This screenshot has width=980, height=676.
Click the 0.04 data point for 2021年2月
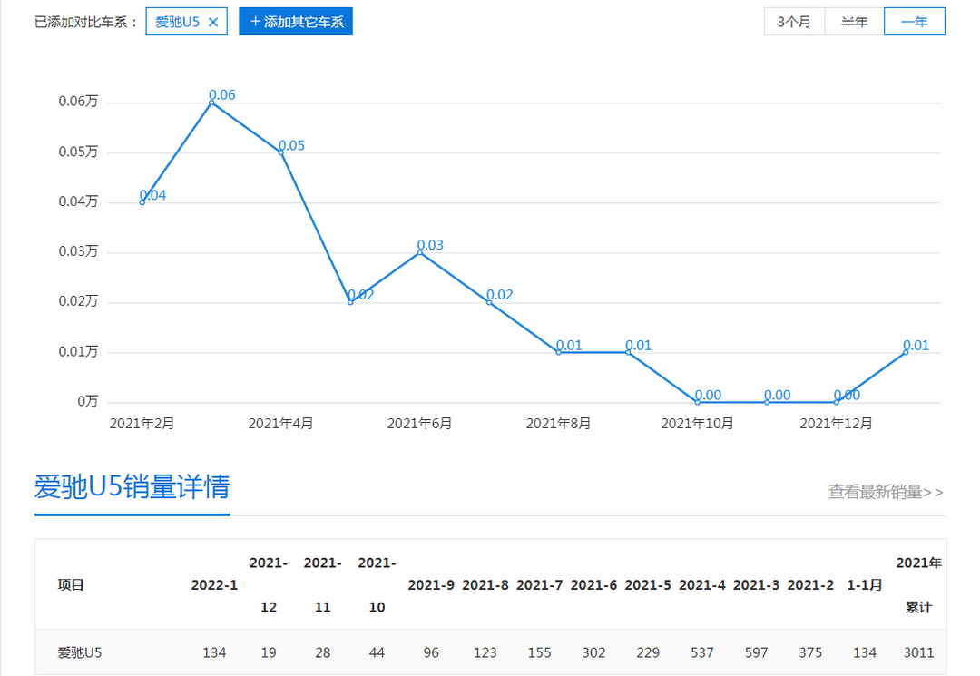tap(142, 202)
